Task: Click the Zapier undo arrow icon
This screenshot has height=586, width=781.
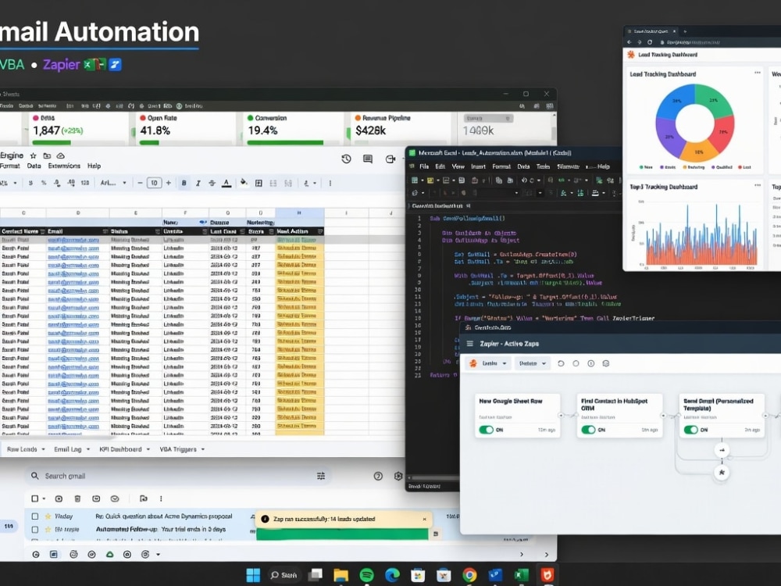Action: pyautogui.click(x=561, y=363)
